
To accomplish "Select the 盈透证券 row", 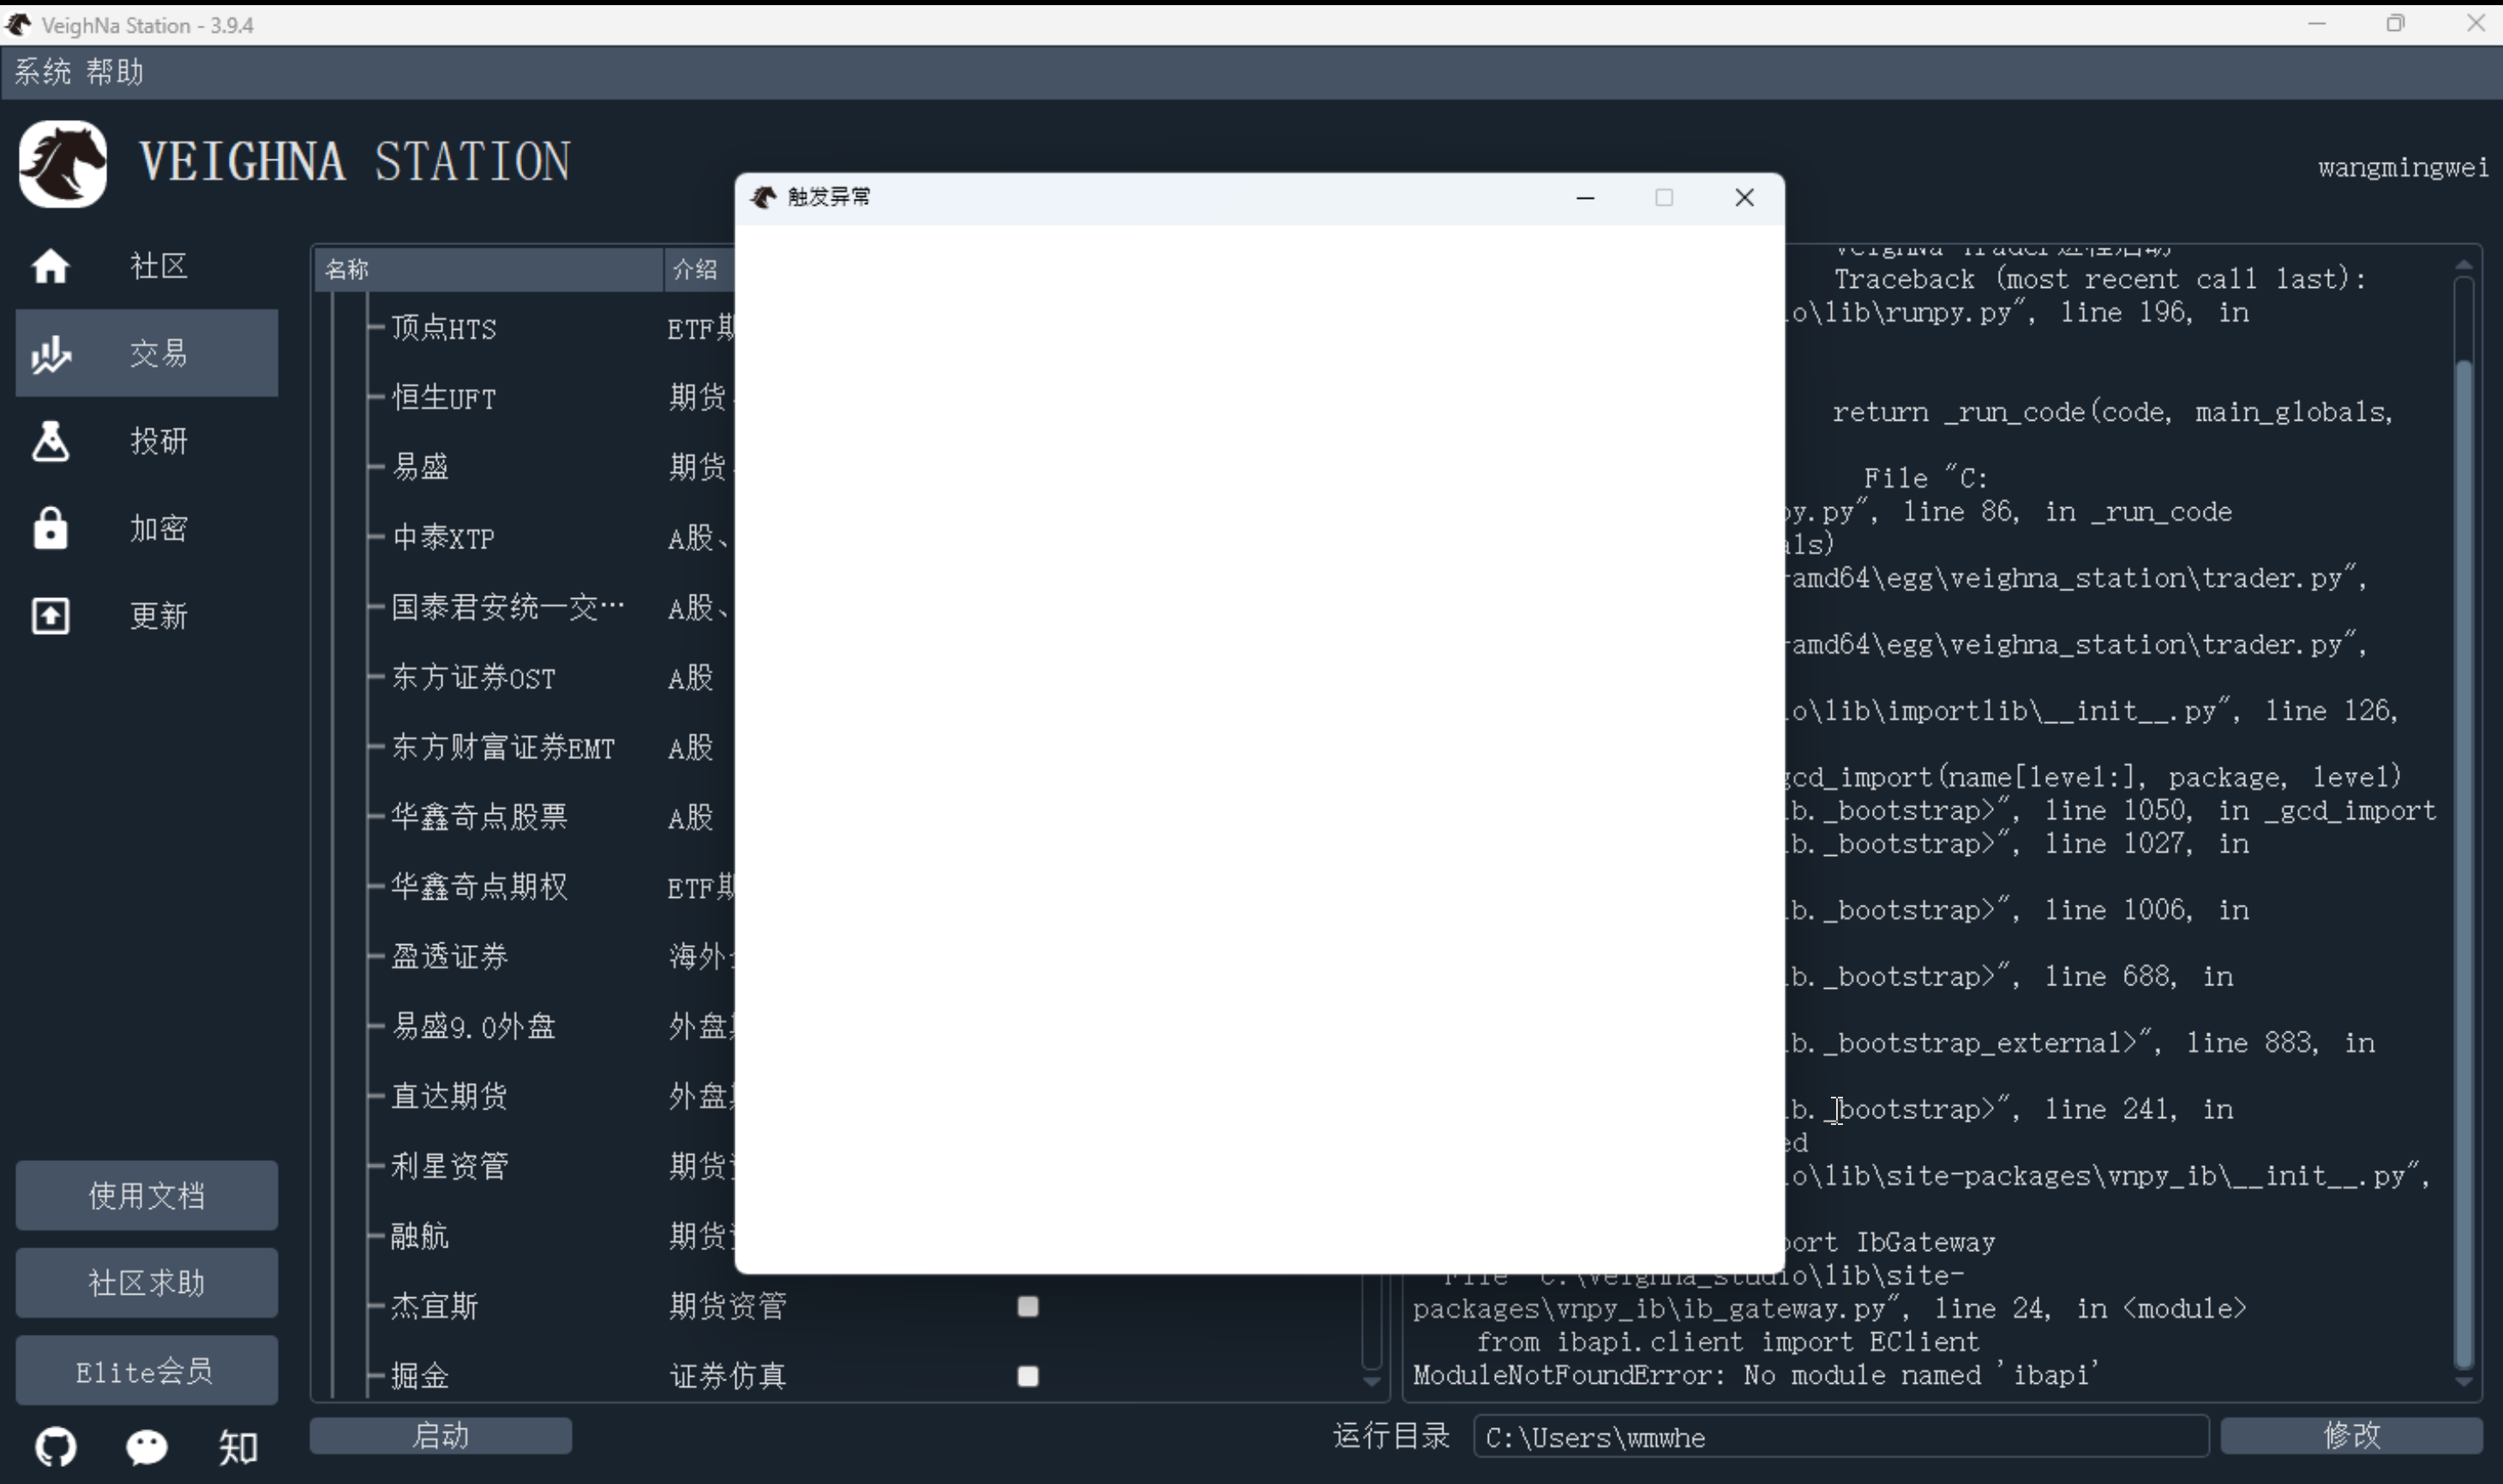I will 449,957.
